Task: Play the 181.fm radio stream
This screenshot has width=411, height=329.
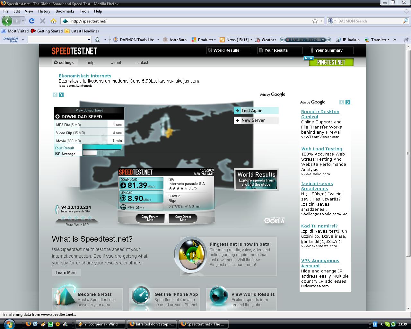Action: click(282, 40)
